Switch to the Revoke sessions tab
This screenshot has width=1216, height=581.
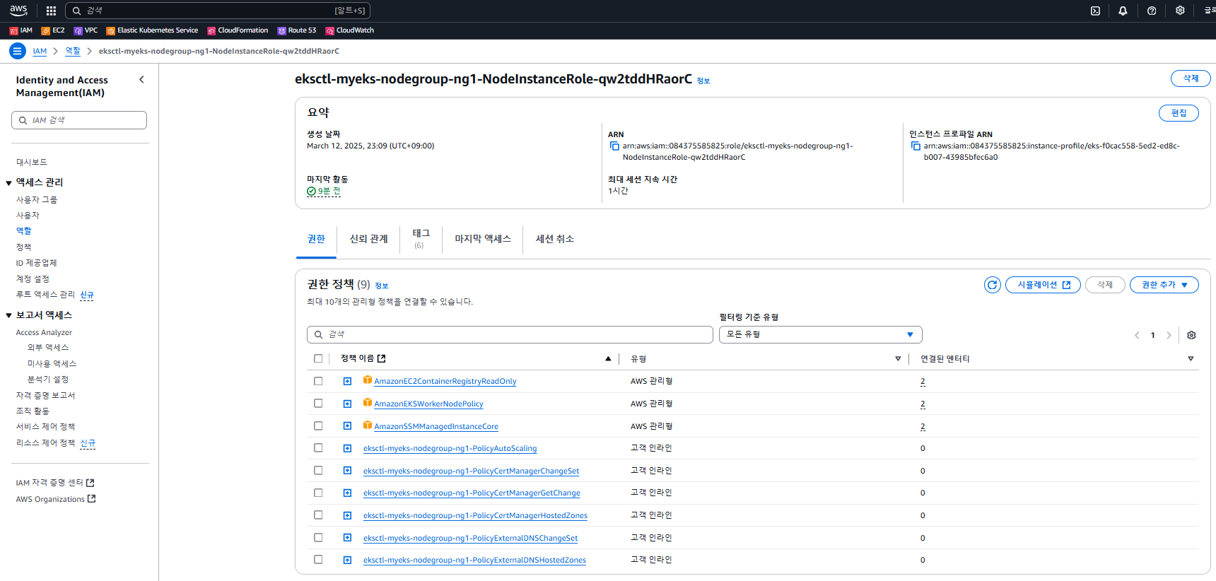pos(554,239)
